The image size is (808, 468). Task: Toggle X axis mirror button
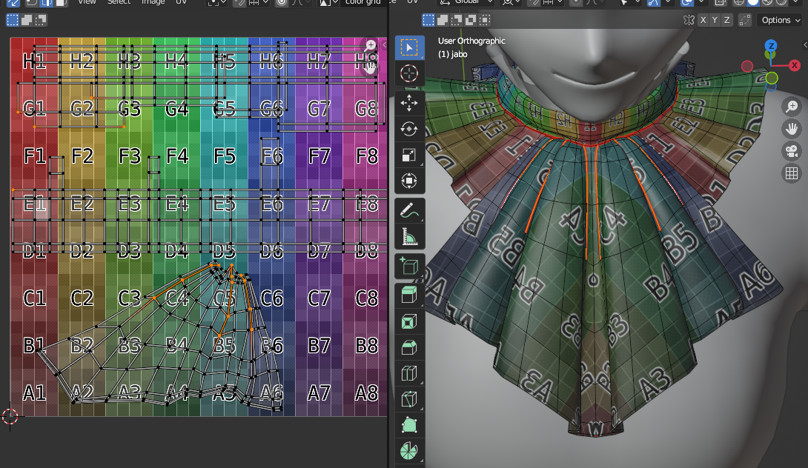pyautogui.click(x=703, y=20)
